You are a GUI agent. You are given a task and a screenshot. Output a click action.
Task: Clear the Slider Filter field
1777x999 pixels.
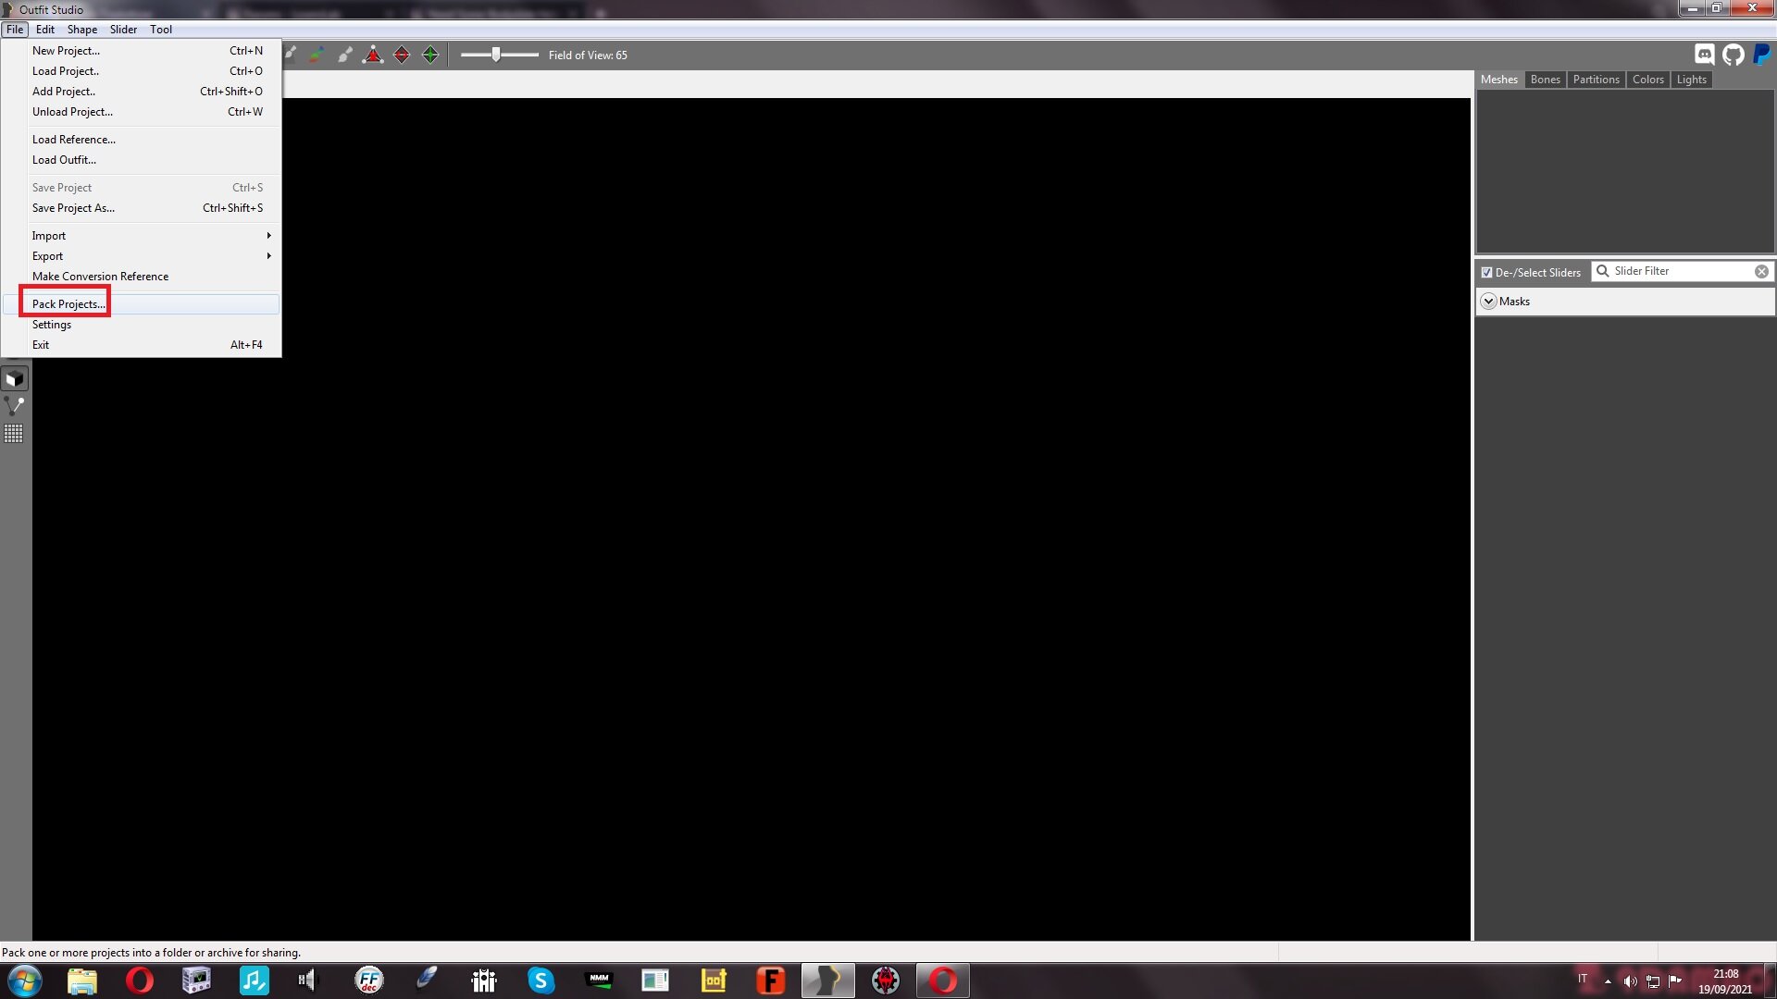pyautogui.click(x=1761, y=272)
